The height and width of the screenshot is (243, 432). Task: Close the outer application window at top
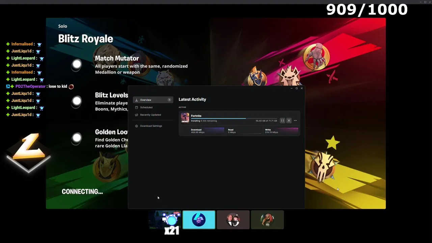tap(429, 2)
